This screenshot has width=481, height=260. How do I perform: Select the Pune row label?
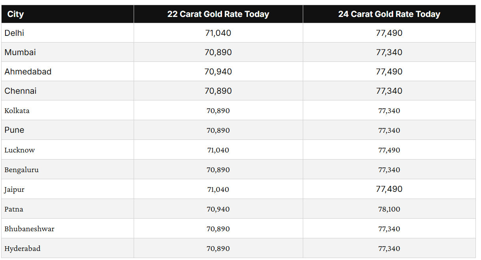[x=15, y=130]
